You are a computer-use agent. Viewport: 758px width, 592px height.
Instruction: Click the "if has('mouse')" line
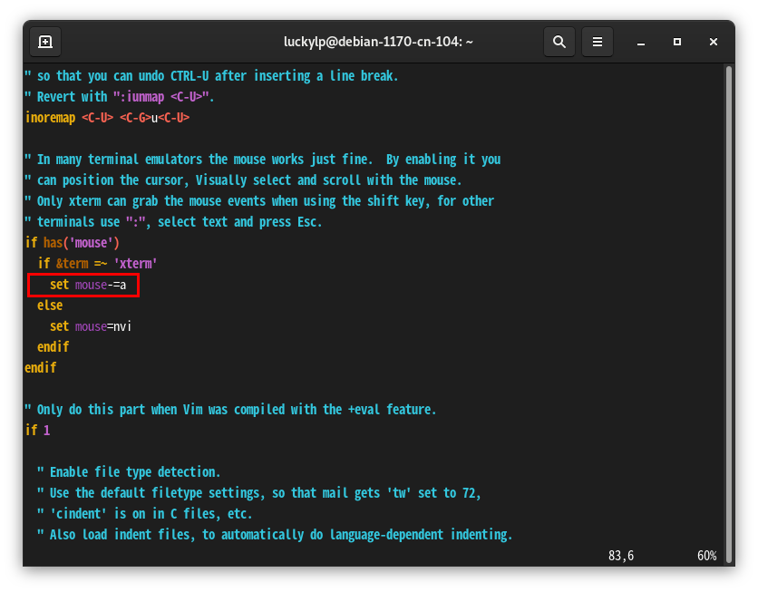click(72, 243)
